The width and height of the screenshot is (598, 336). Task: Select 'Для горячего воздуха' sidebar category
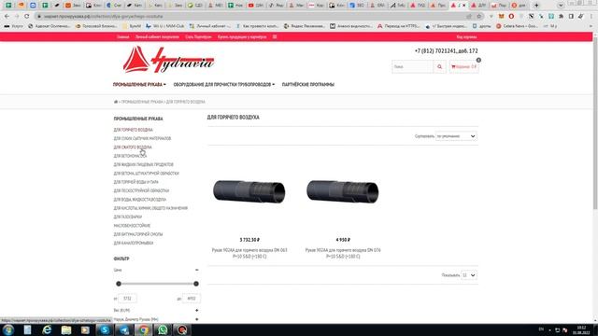[133, 130]
